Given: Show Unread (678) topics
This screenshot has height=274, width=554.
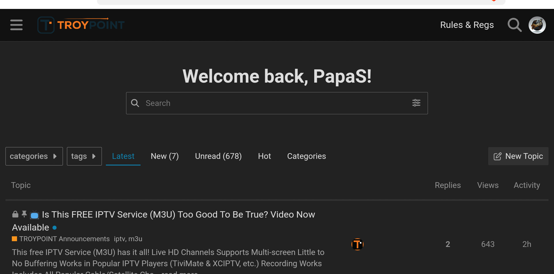Looking at the screenshot, I should pyautogui.click(x=218, y=156).
